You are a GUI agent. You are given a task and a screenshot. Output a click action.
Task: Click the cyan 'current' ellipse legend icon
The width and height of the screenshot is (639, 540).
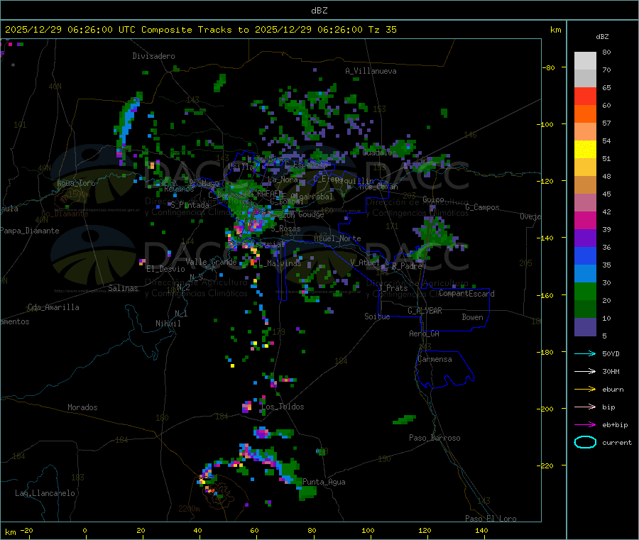[x=585, y=442]
